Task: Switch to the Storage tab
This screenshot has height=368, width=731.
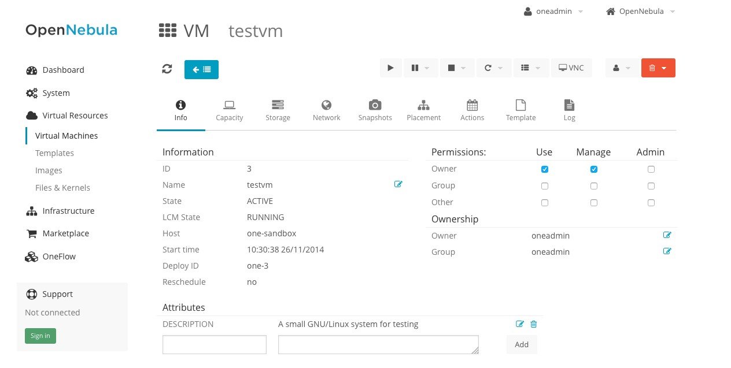Action: point(278,110)
